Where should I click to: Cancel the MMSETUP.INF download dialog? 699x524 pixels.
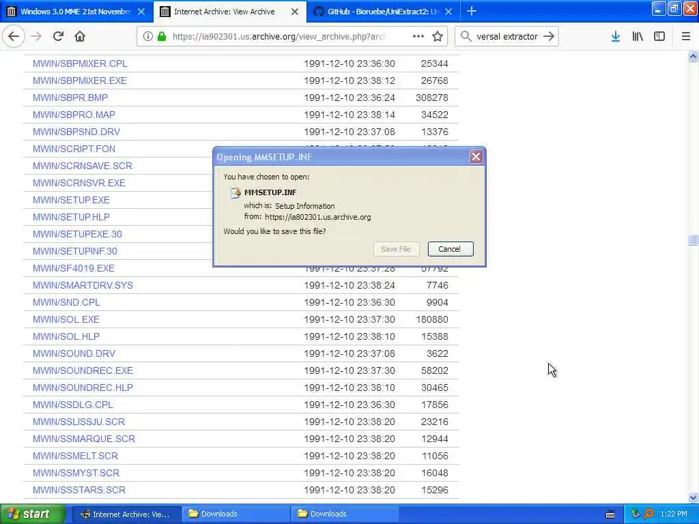tap(451, 249)
